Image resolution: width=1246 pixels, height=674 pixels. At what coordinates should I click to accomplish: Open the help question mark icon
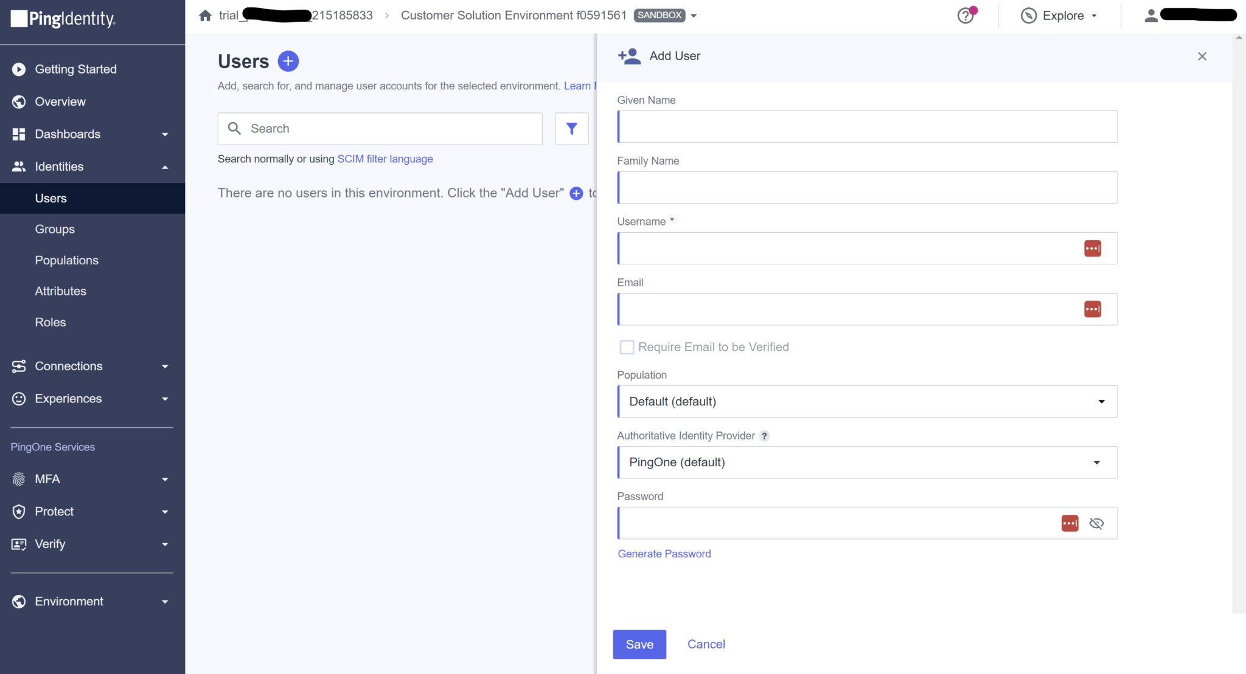966,15
